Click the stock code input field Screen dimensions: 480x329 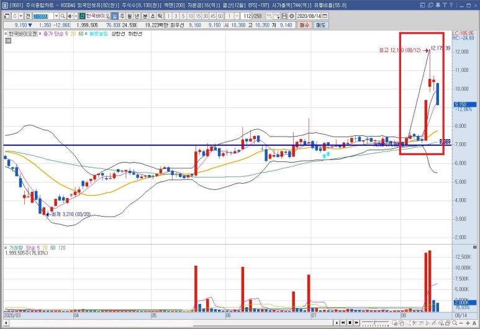coord(42,16)
